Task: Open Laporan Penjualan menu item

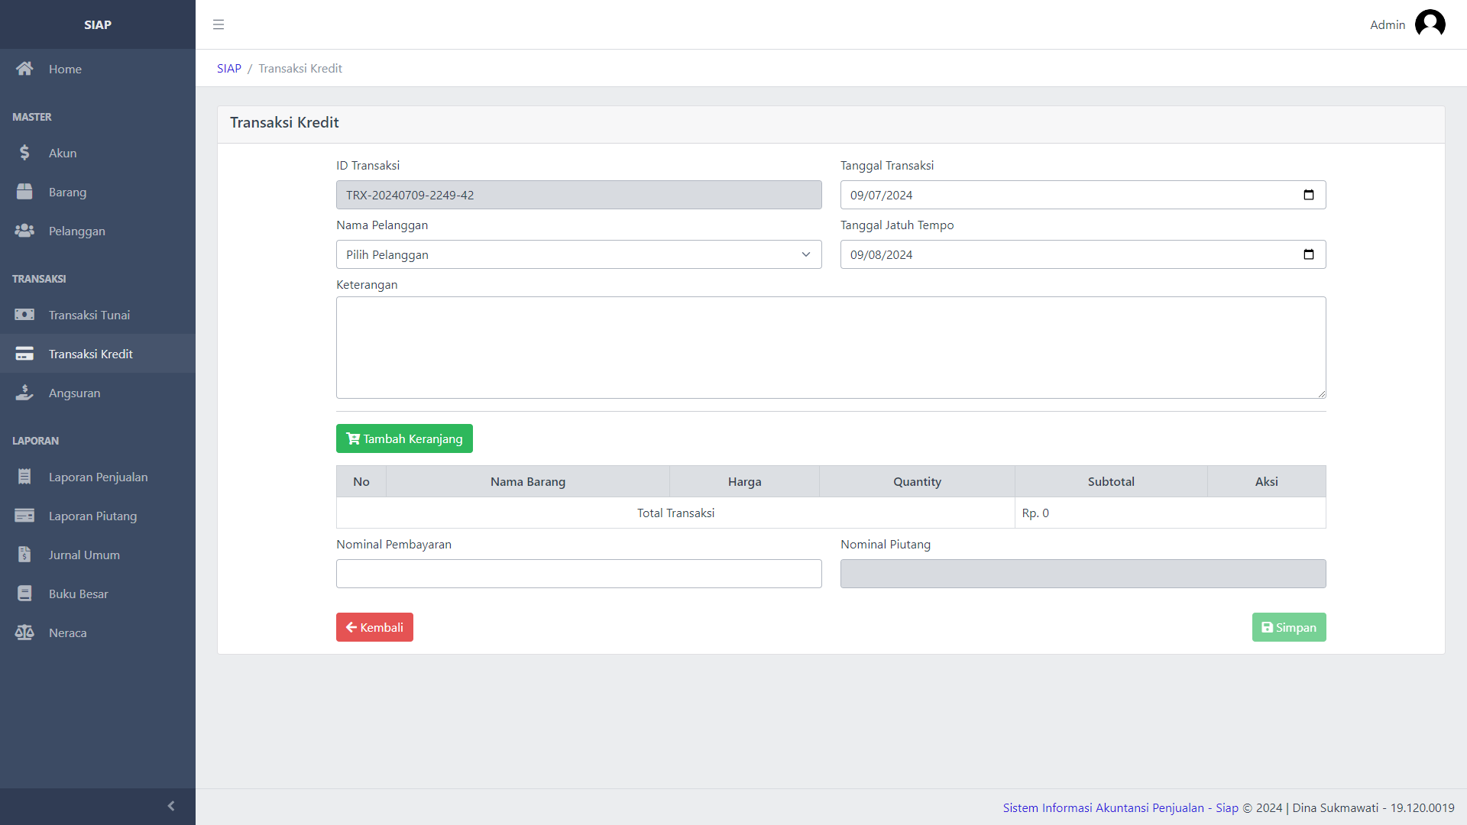Action: pyautogui.click(x=98, y=477)
